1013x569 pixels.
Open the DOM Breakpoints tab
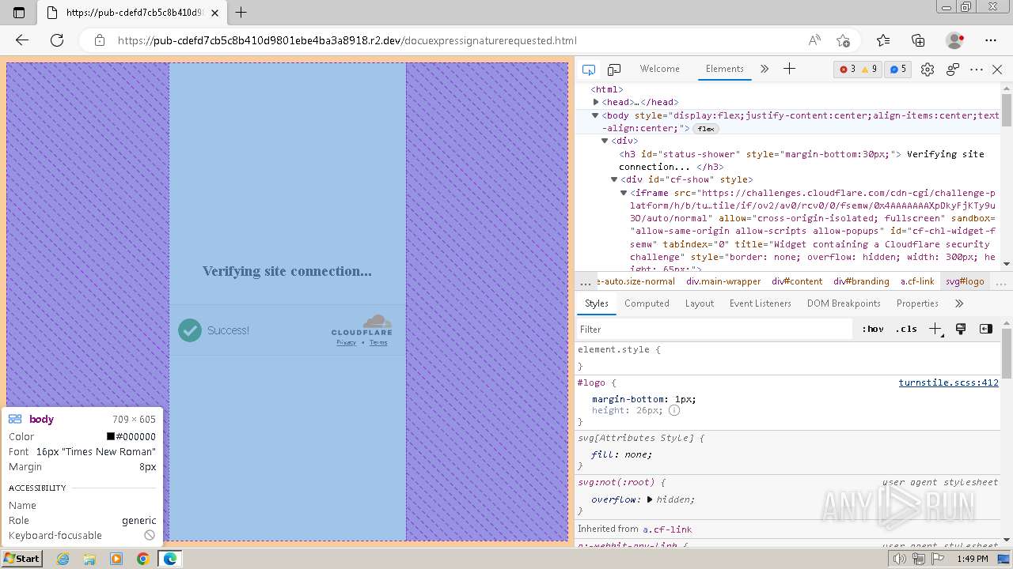click(844, 303)
